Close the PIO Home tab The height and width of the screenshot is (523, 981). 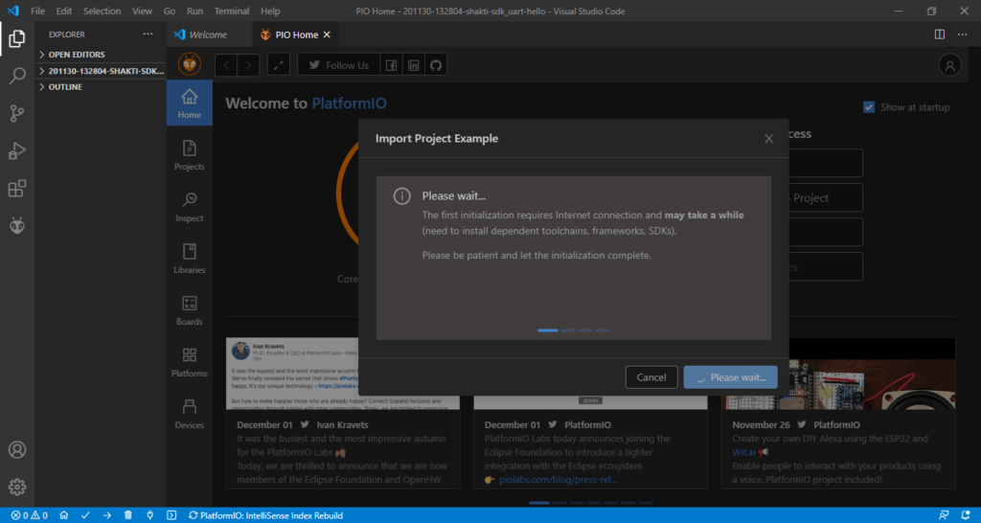pyautogui.click(x=327, y=34)
